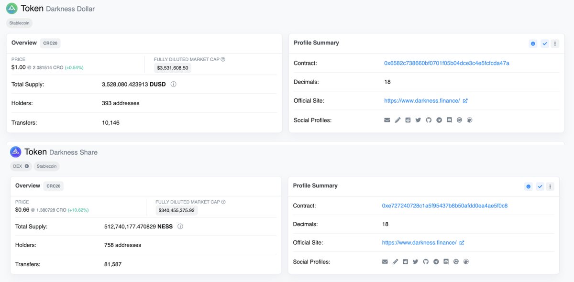Viewport: 574px width, 282px height.
Task: Click total supply 512,740,177.470829 NESS
Action: point(138,227)
